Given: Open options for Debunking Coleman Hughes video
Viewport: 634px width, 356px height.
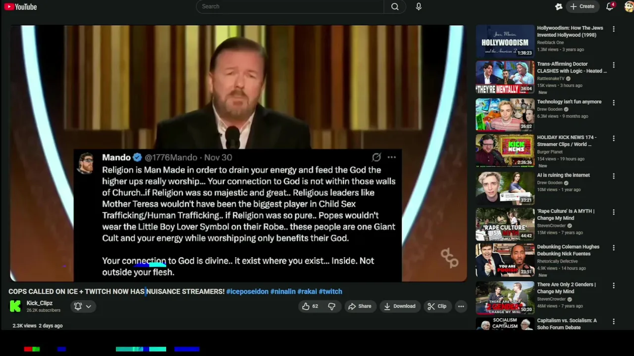Looking at the screenshot, I should click(614, 248).
